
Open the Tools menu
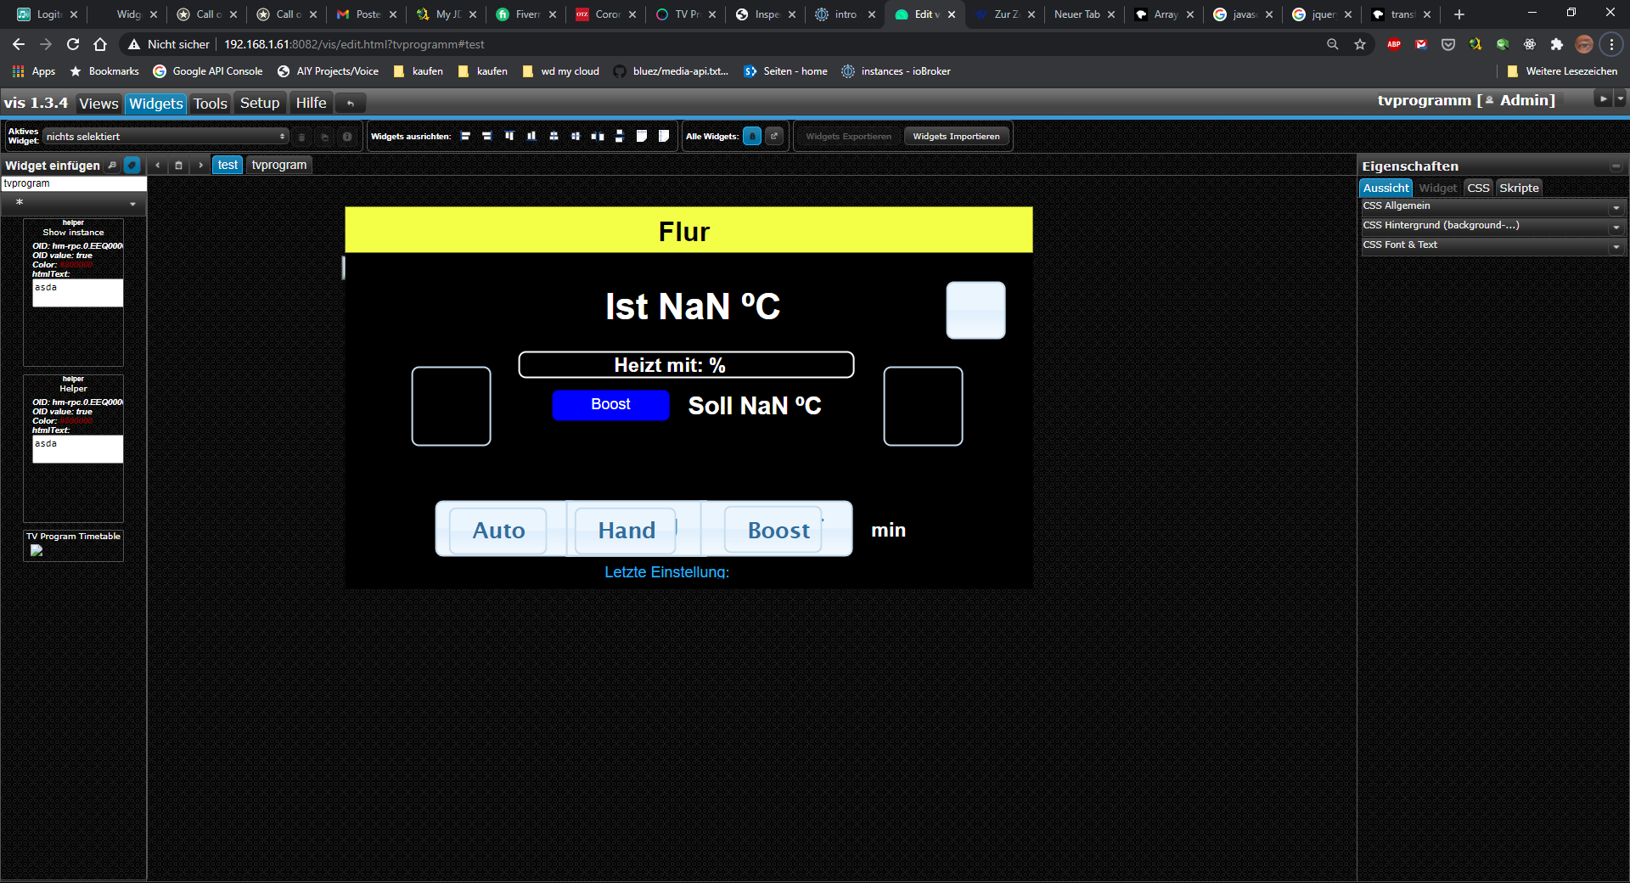click(x=210, y=104)
